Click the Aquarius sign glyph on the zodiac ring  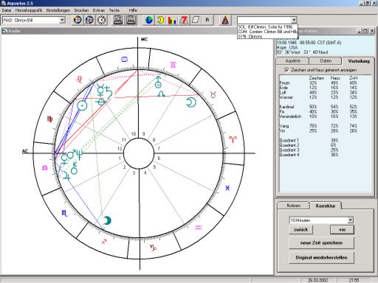click(199, 228)
